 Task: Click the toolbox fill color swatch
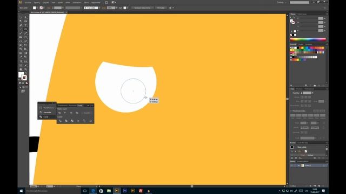pyautogui.click(x=21, y=75)
